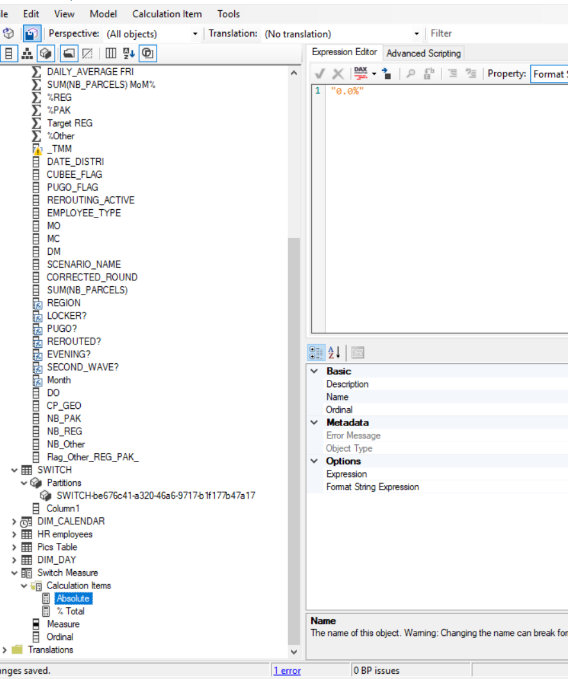Collapse the SWITCH table node
Screen dimensions: 568x679
pos(14,470)
